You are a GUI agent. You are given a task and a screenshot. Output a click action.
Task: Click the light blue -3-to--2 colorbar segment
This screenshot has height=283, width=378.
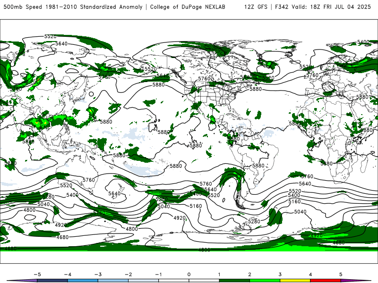[113, 281]
